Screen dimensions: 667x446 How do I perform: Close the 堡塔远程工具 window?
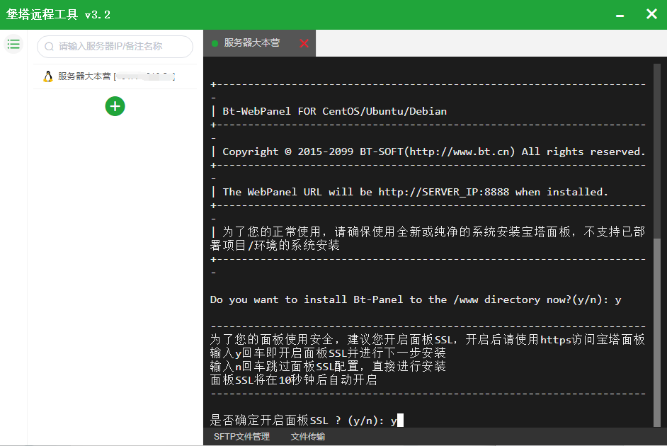651,14
